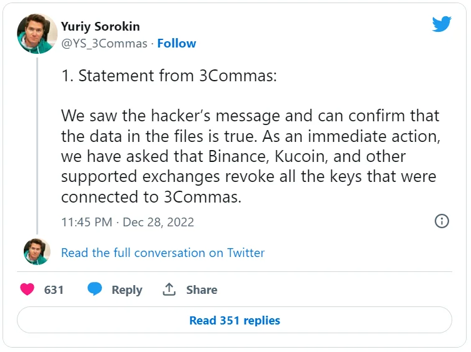Image resolution: width=471 pixels, height=352 pixels.
Task: Like the tweet with the heart icon
Action: [x=27, y=289]
